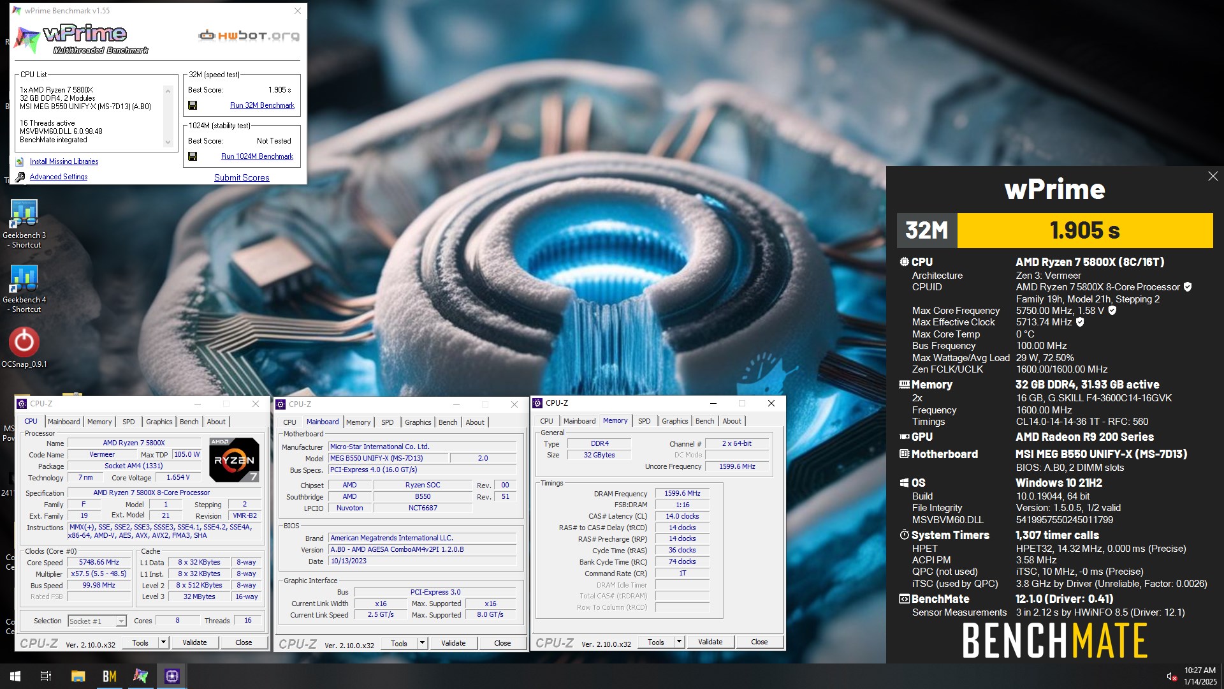Click the Ryzen 7 logo in CPU-Z

pos(234,459)
